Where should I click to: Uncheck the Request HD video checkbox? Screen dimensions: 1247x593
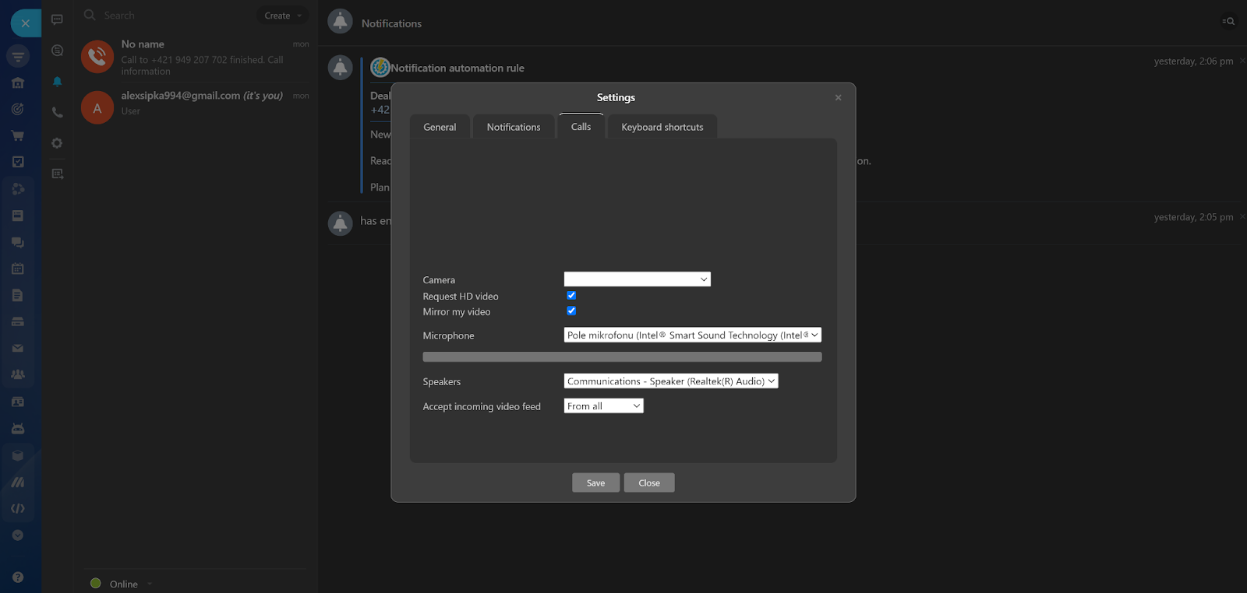coord(571,296)
